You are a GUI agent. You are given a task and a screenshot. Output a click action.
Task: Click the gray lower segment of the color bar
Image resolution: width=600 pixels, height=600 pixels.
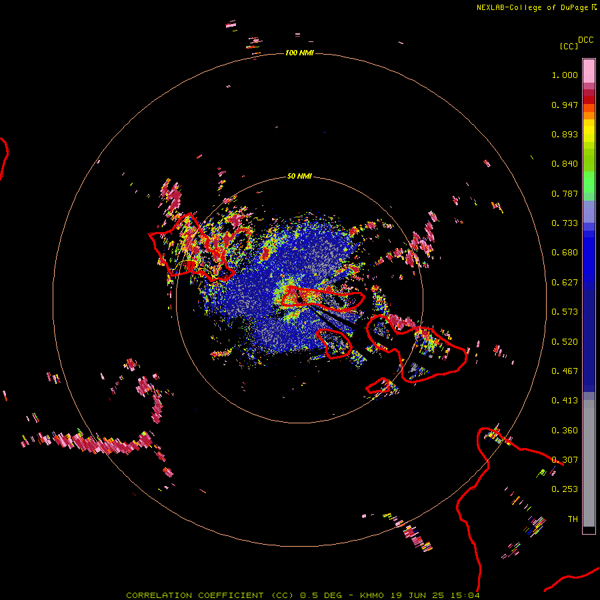(x=589, y=463)
